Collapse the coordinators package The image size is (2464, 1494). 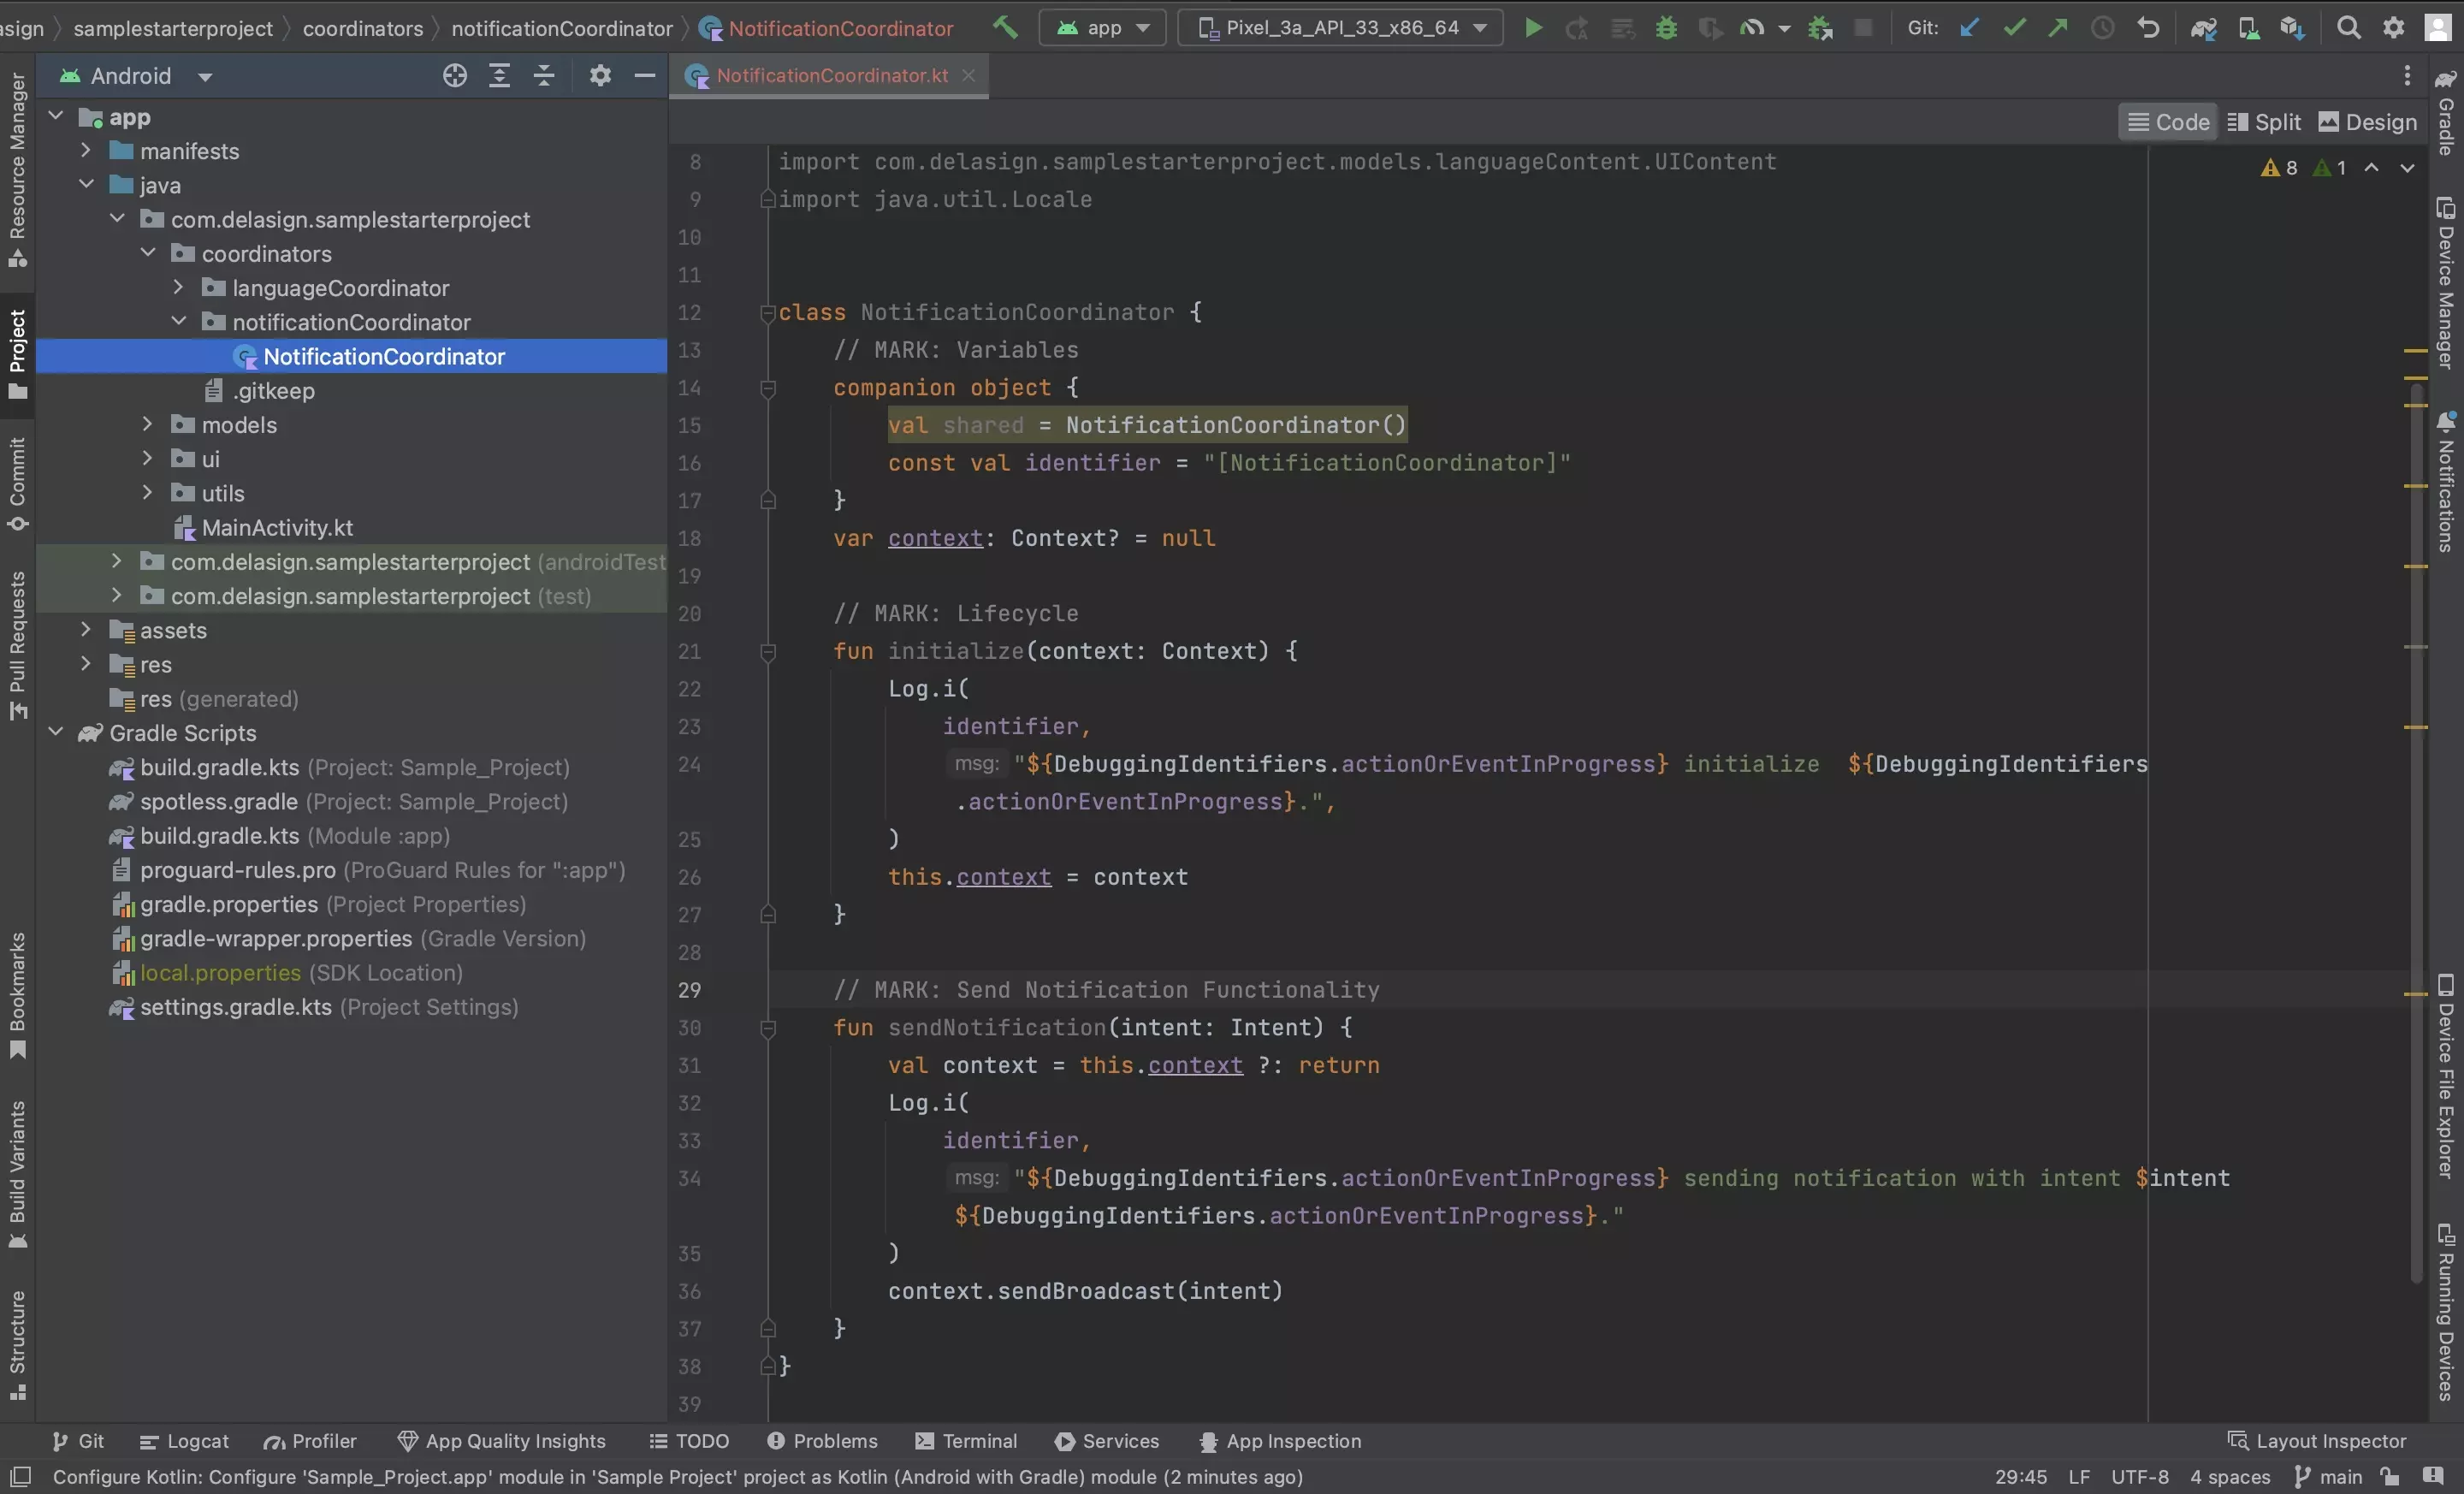148,253
